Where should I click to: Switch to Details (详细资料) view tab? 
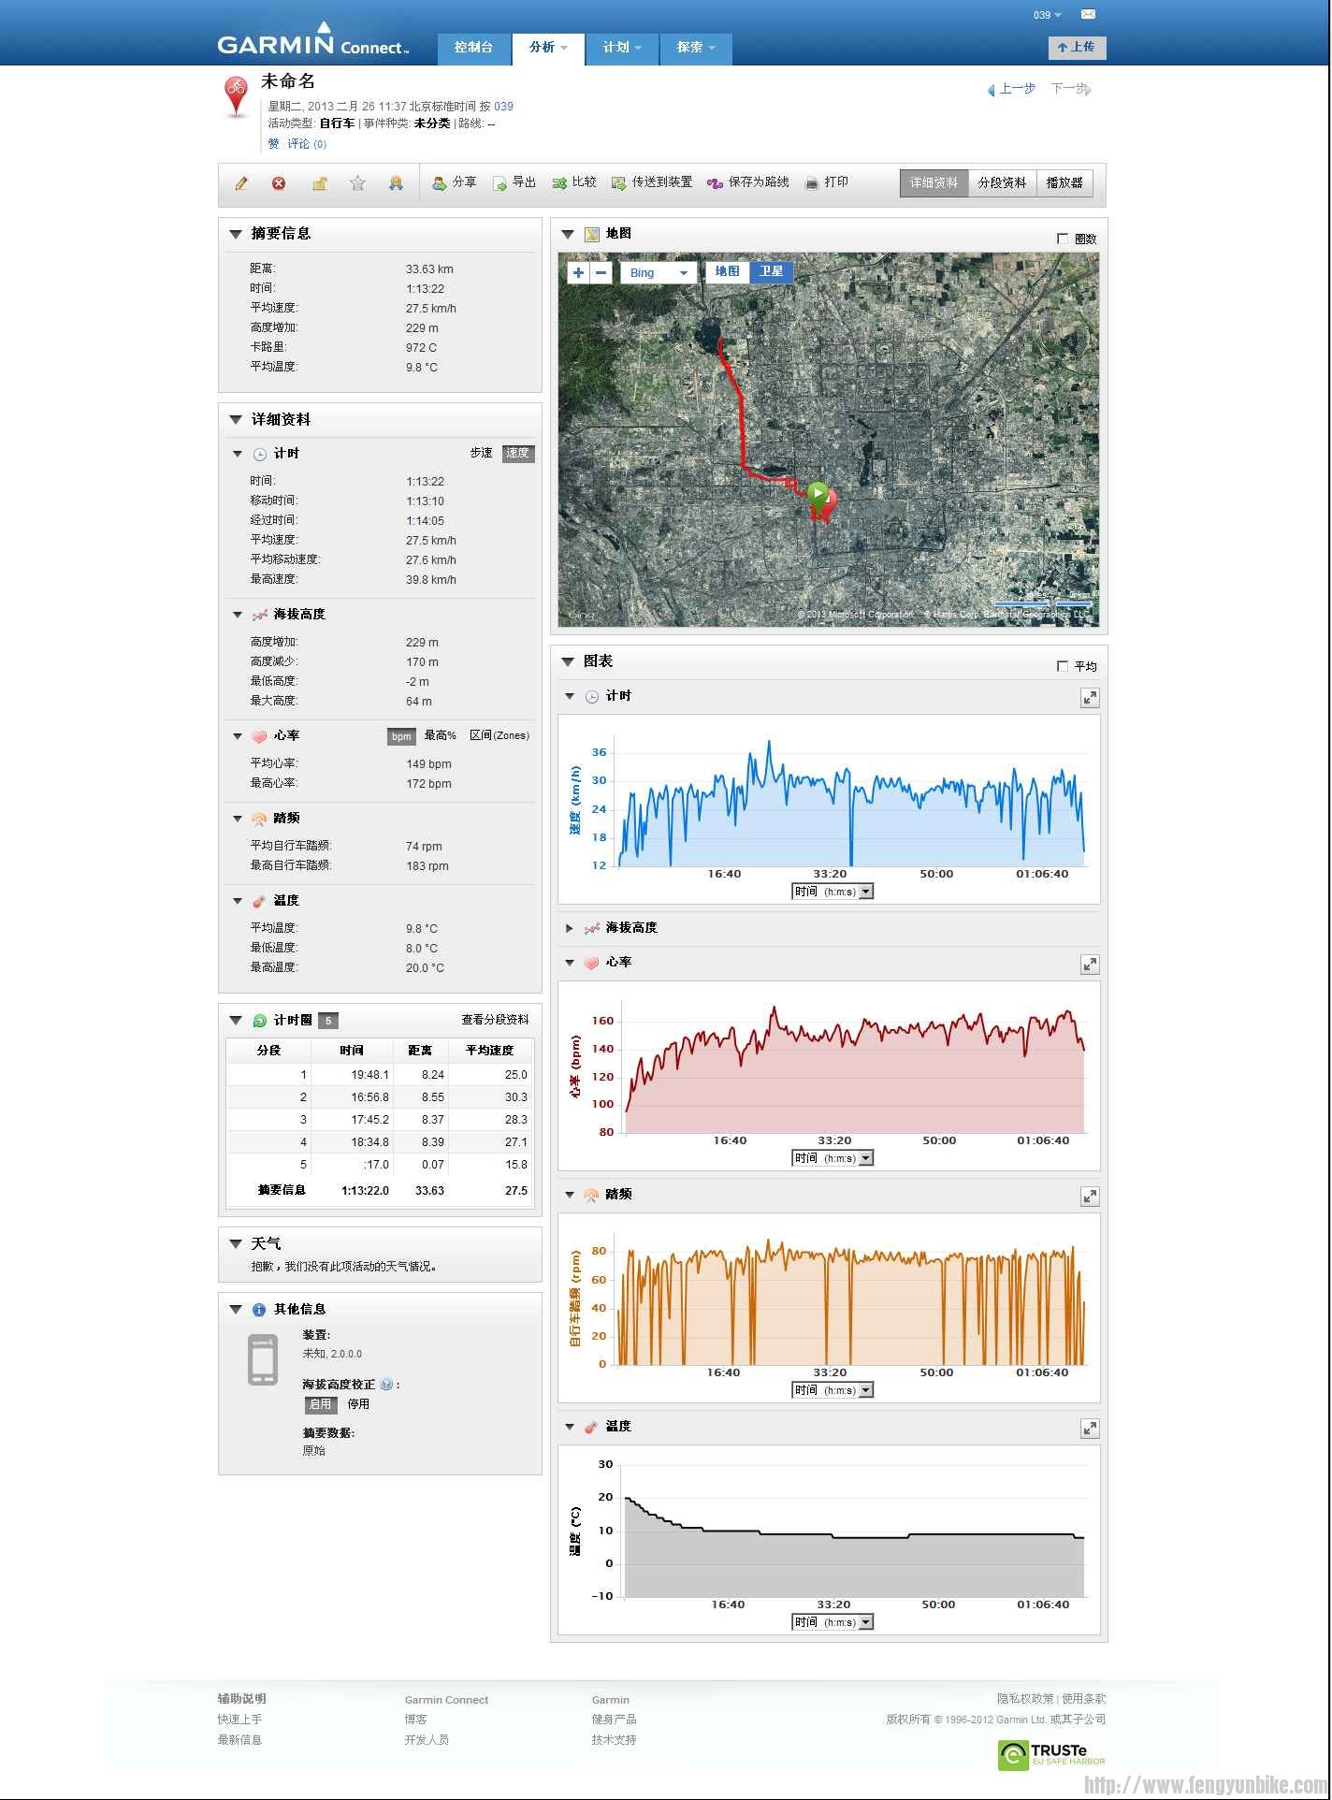pos(934,183)
